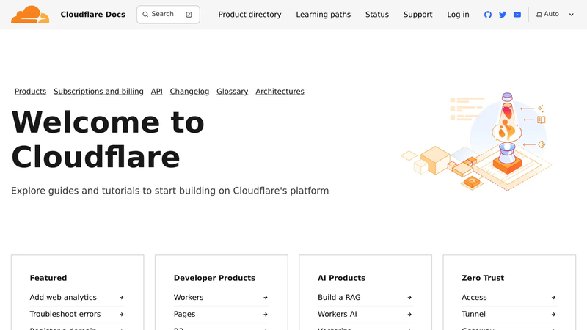Click the arrow beside Add web analytics

tap(122, 298)
